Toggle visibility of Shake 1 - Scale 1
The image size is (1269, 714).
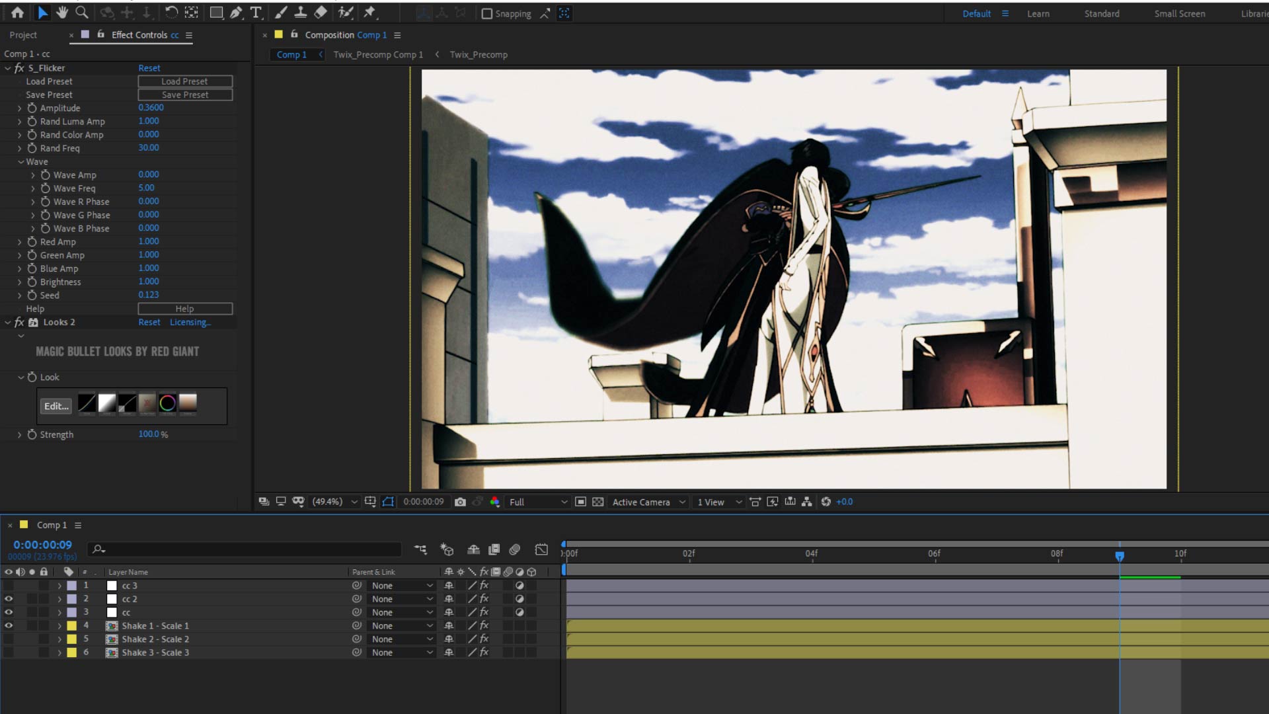[x=9, y=625]
